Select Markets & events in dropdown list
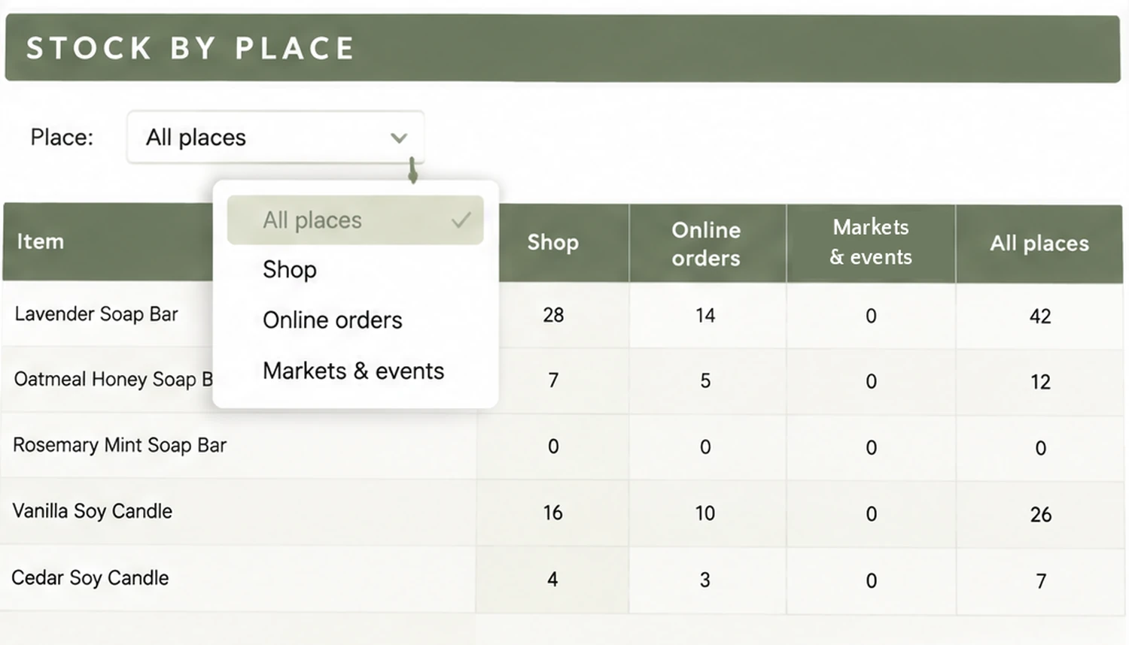1129x645 pixels. [354, 371]
